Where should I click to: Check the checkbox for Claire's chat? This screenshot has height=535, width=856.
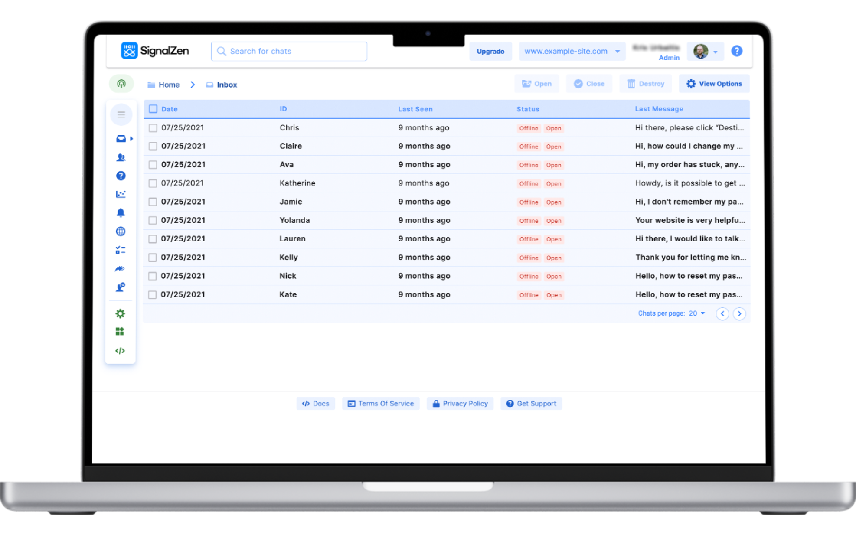point(153,146)
